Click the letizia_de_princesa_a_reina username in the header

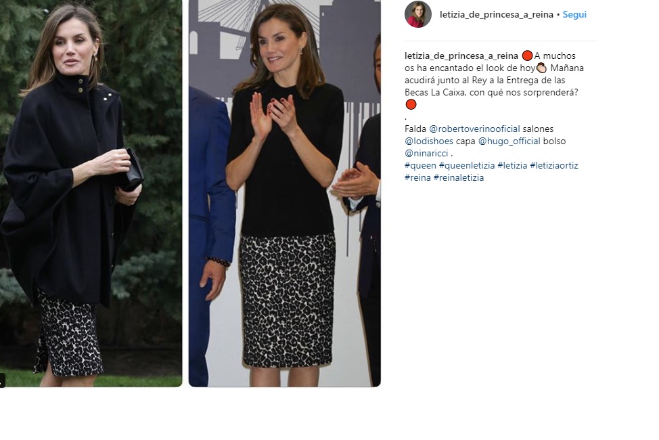pos(496,15)
